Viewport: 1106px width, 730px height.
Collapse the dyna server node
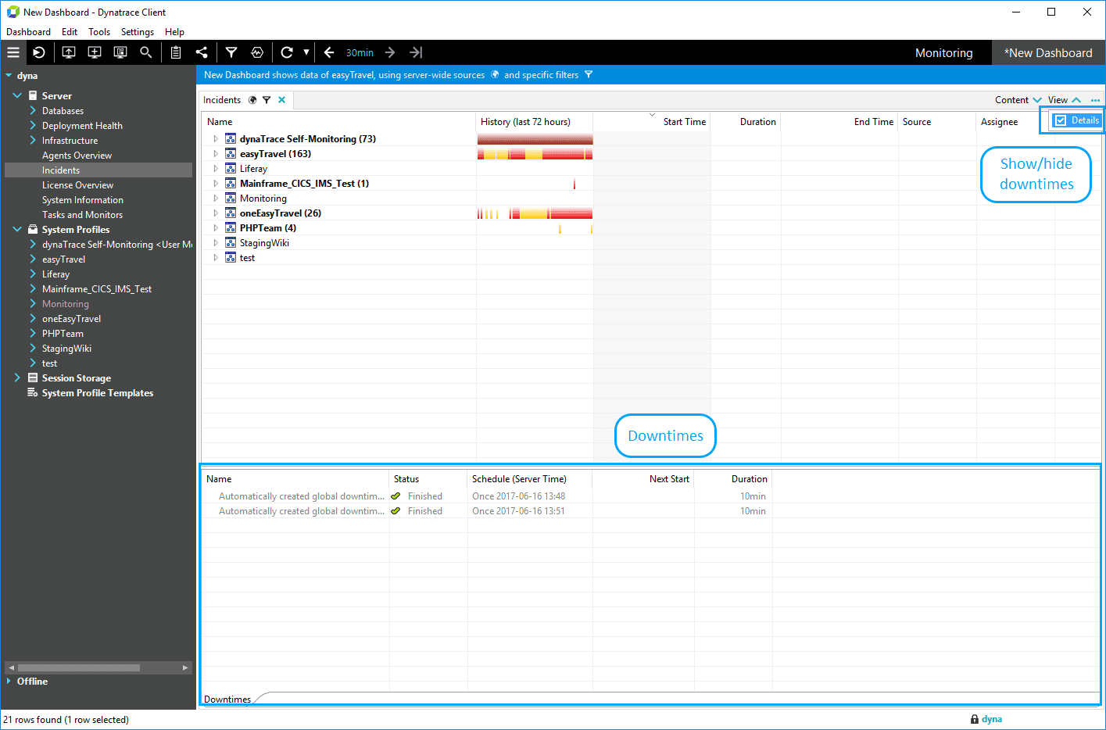point(9,76)
